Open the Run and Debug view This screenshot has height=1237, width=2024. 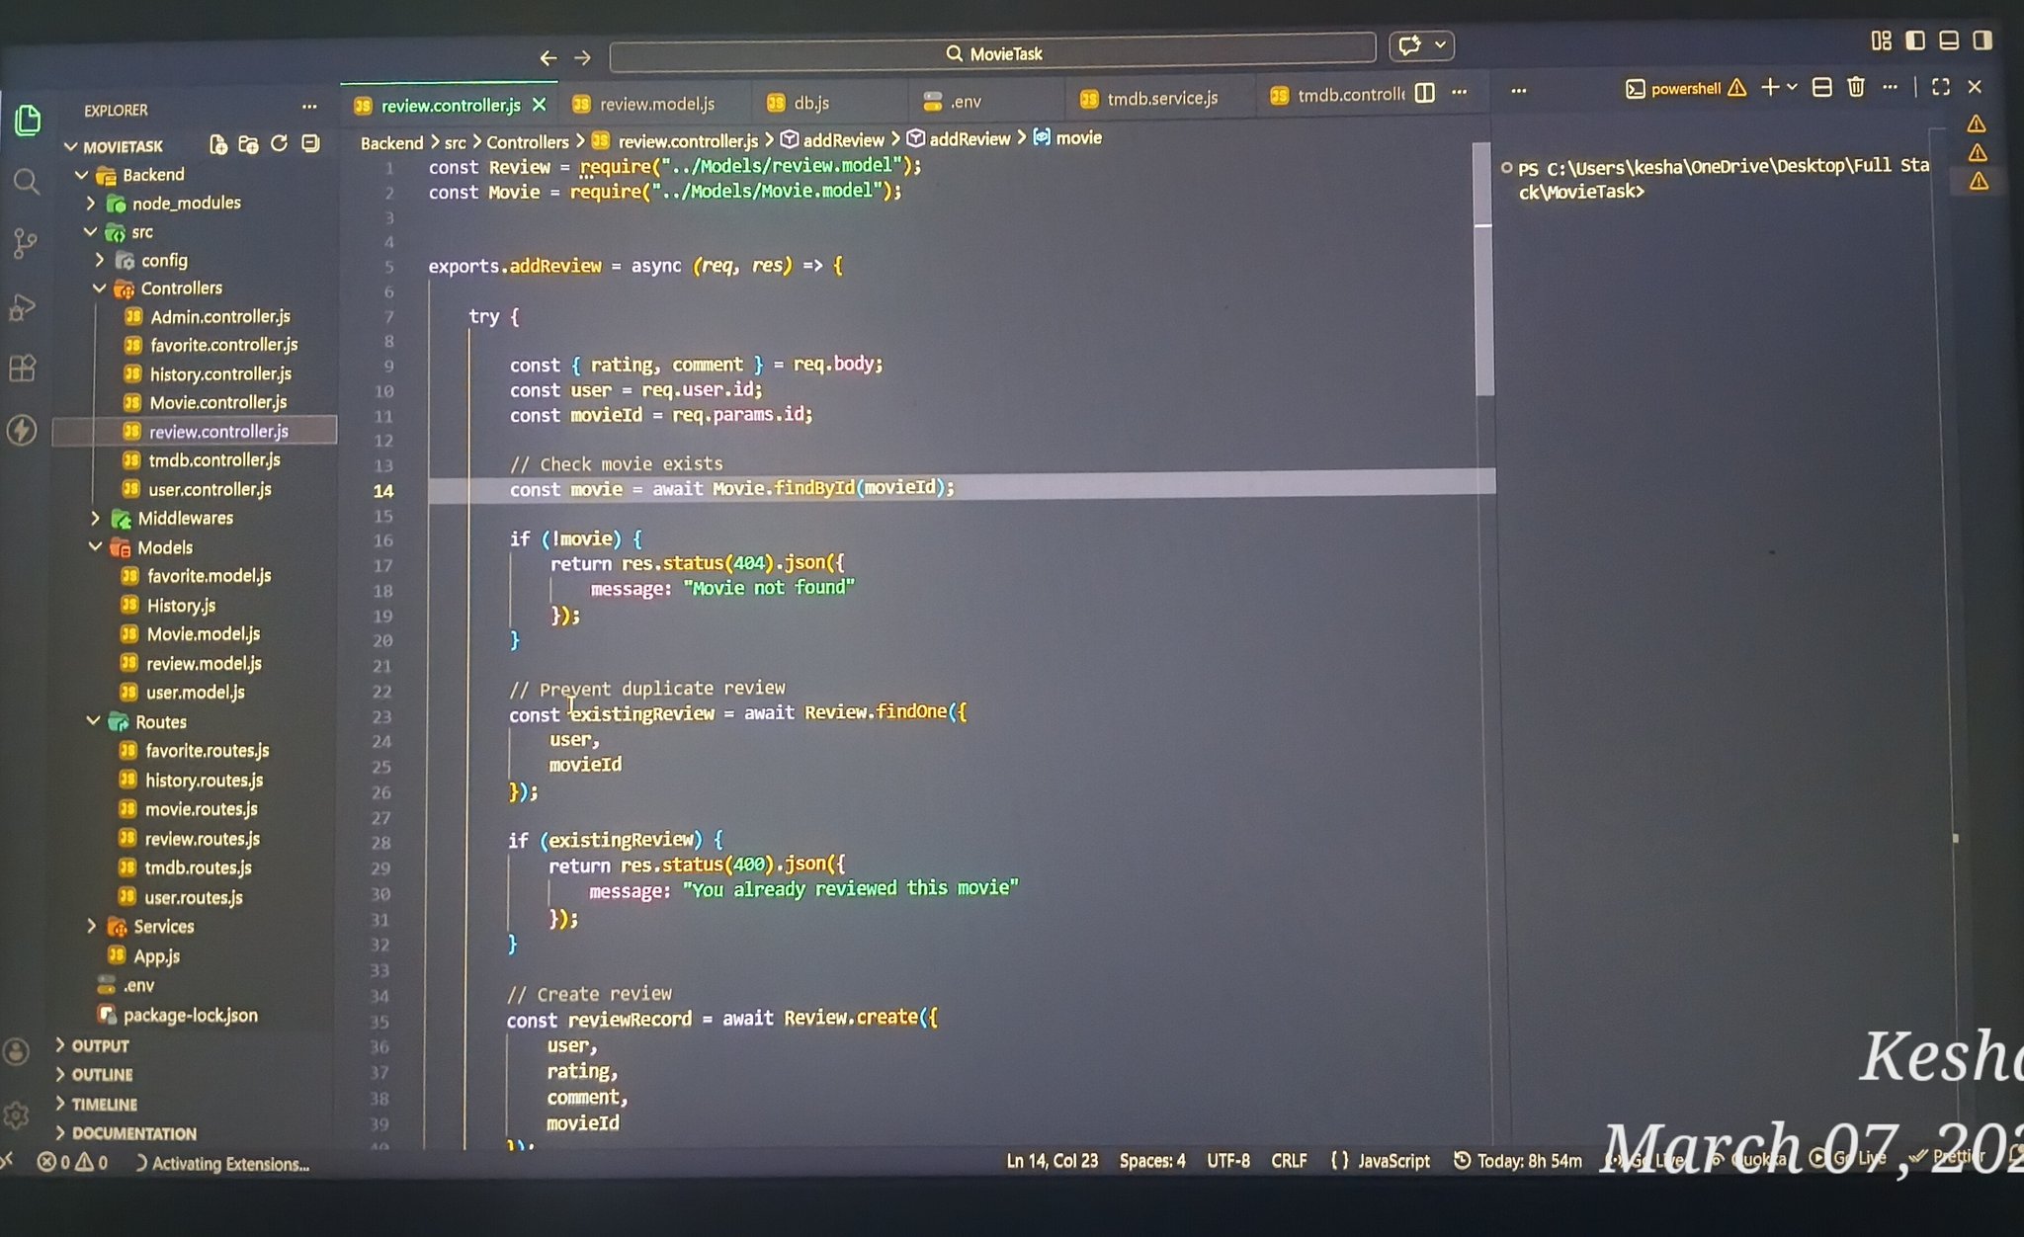pos(23,307)
